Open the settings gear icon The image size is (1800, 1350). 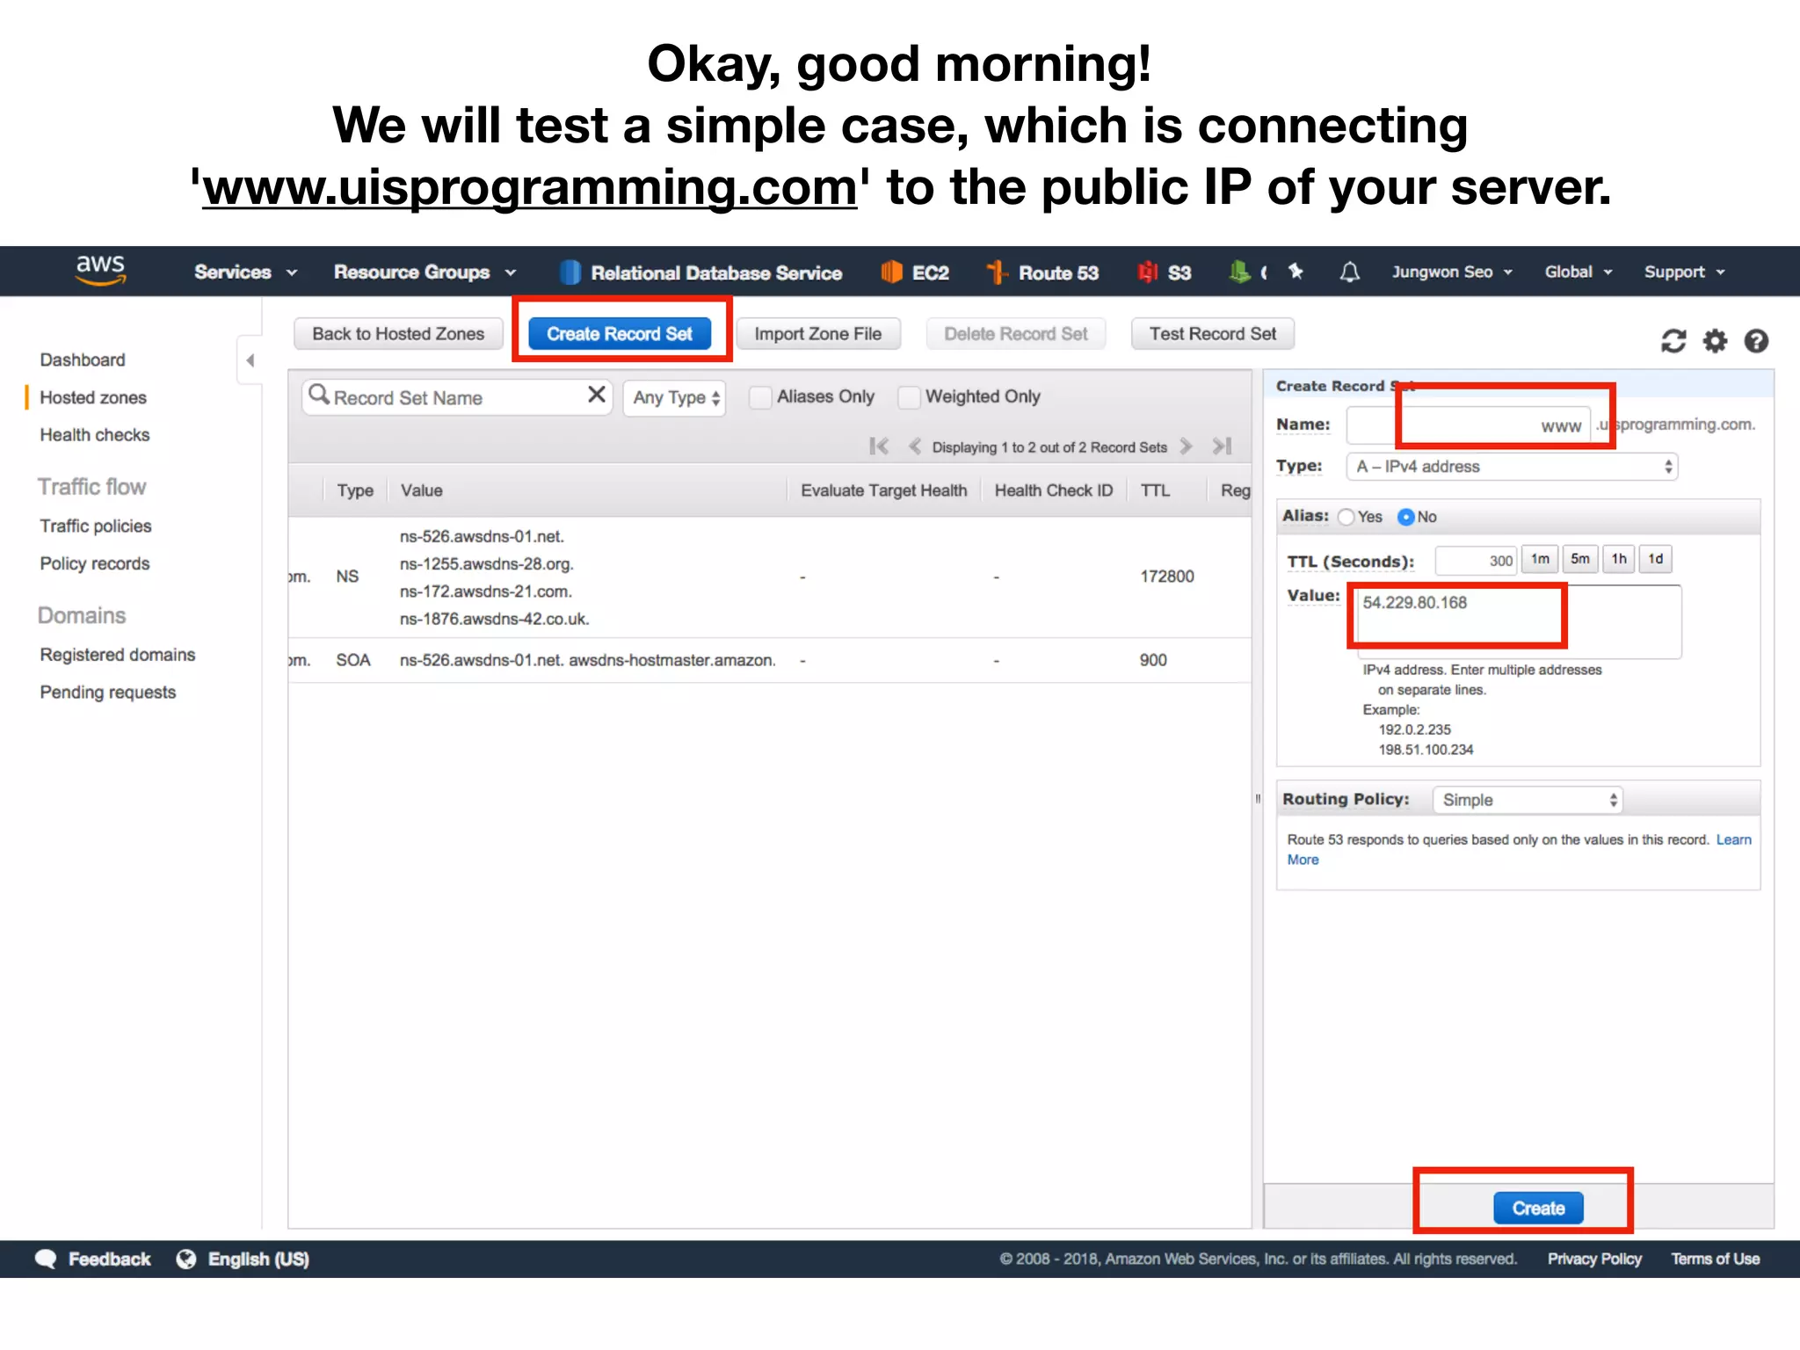click(x=1715, y=341)
